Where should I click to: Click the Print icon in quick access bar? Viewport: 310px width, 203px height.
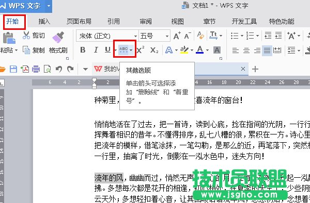36,69
